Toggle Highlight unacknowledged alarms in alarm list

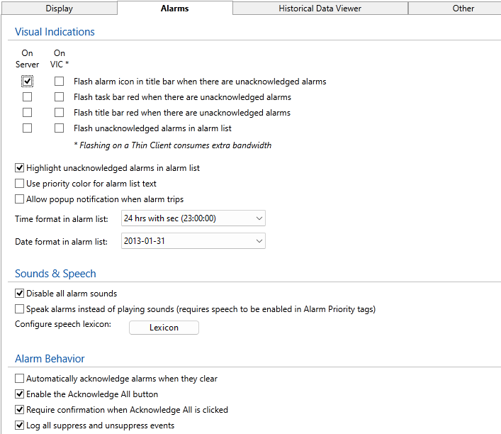point(20,168)
